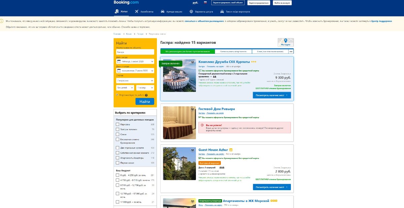The image size is (404, 208).
Task: Open Такси от/до аэропорта tab
Action: [235, 11]
